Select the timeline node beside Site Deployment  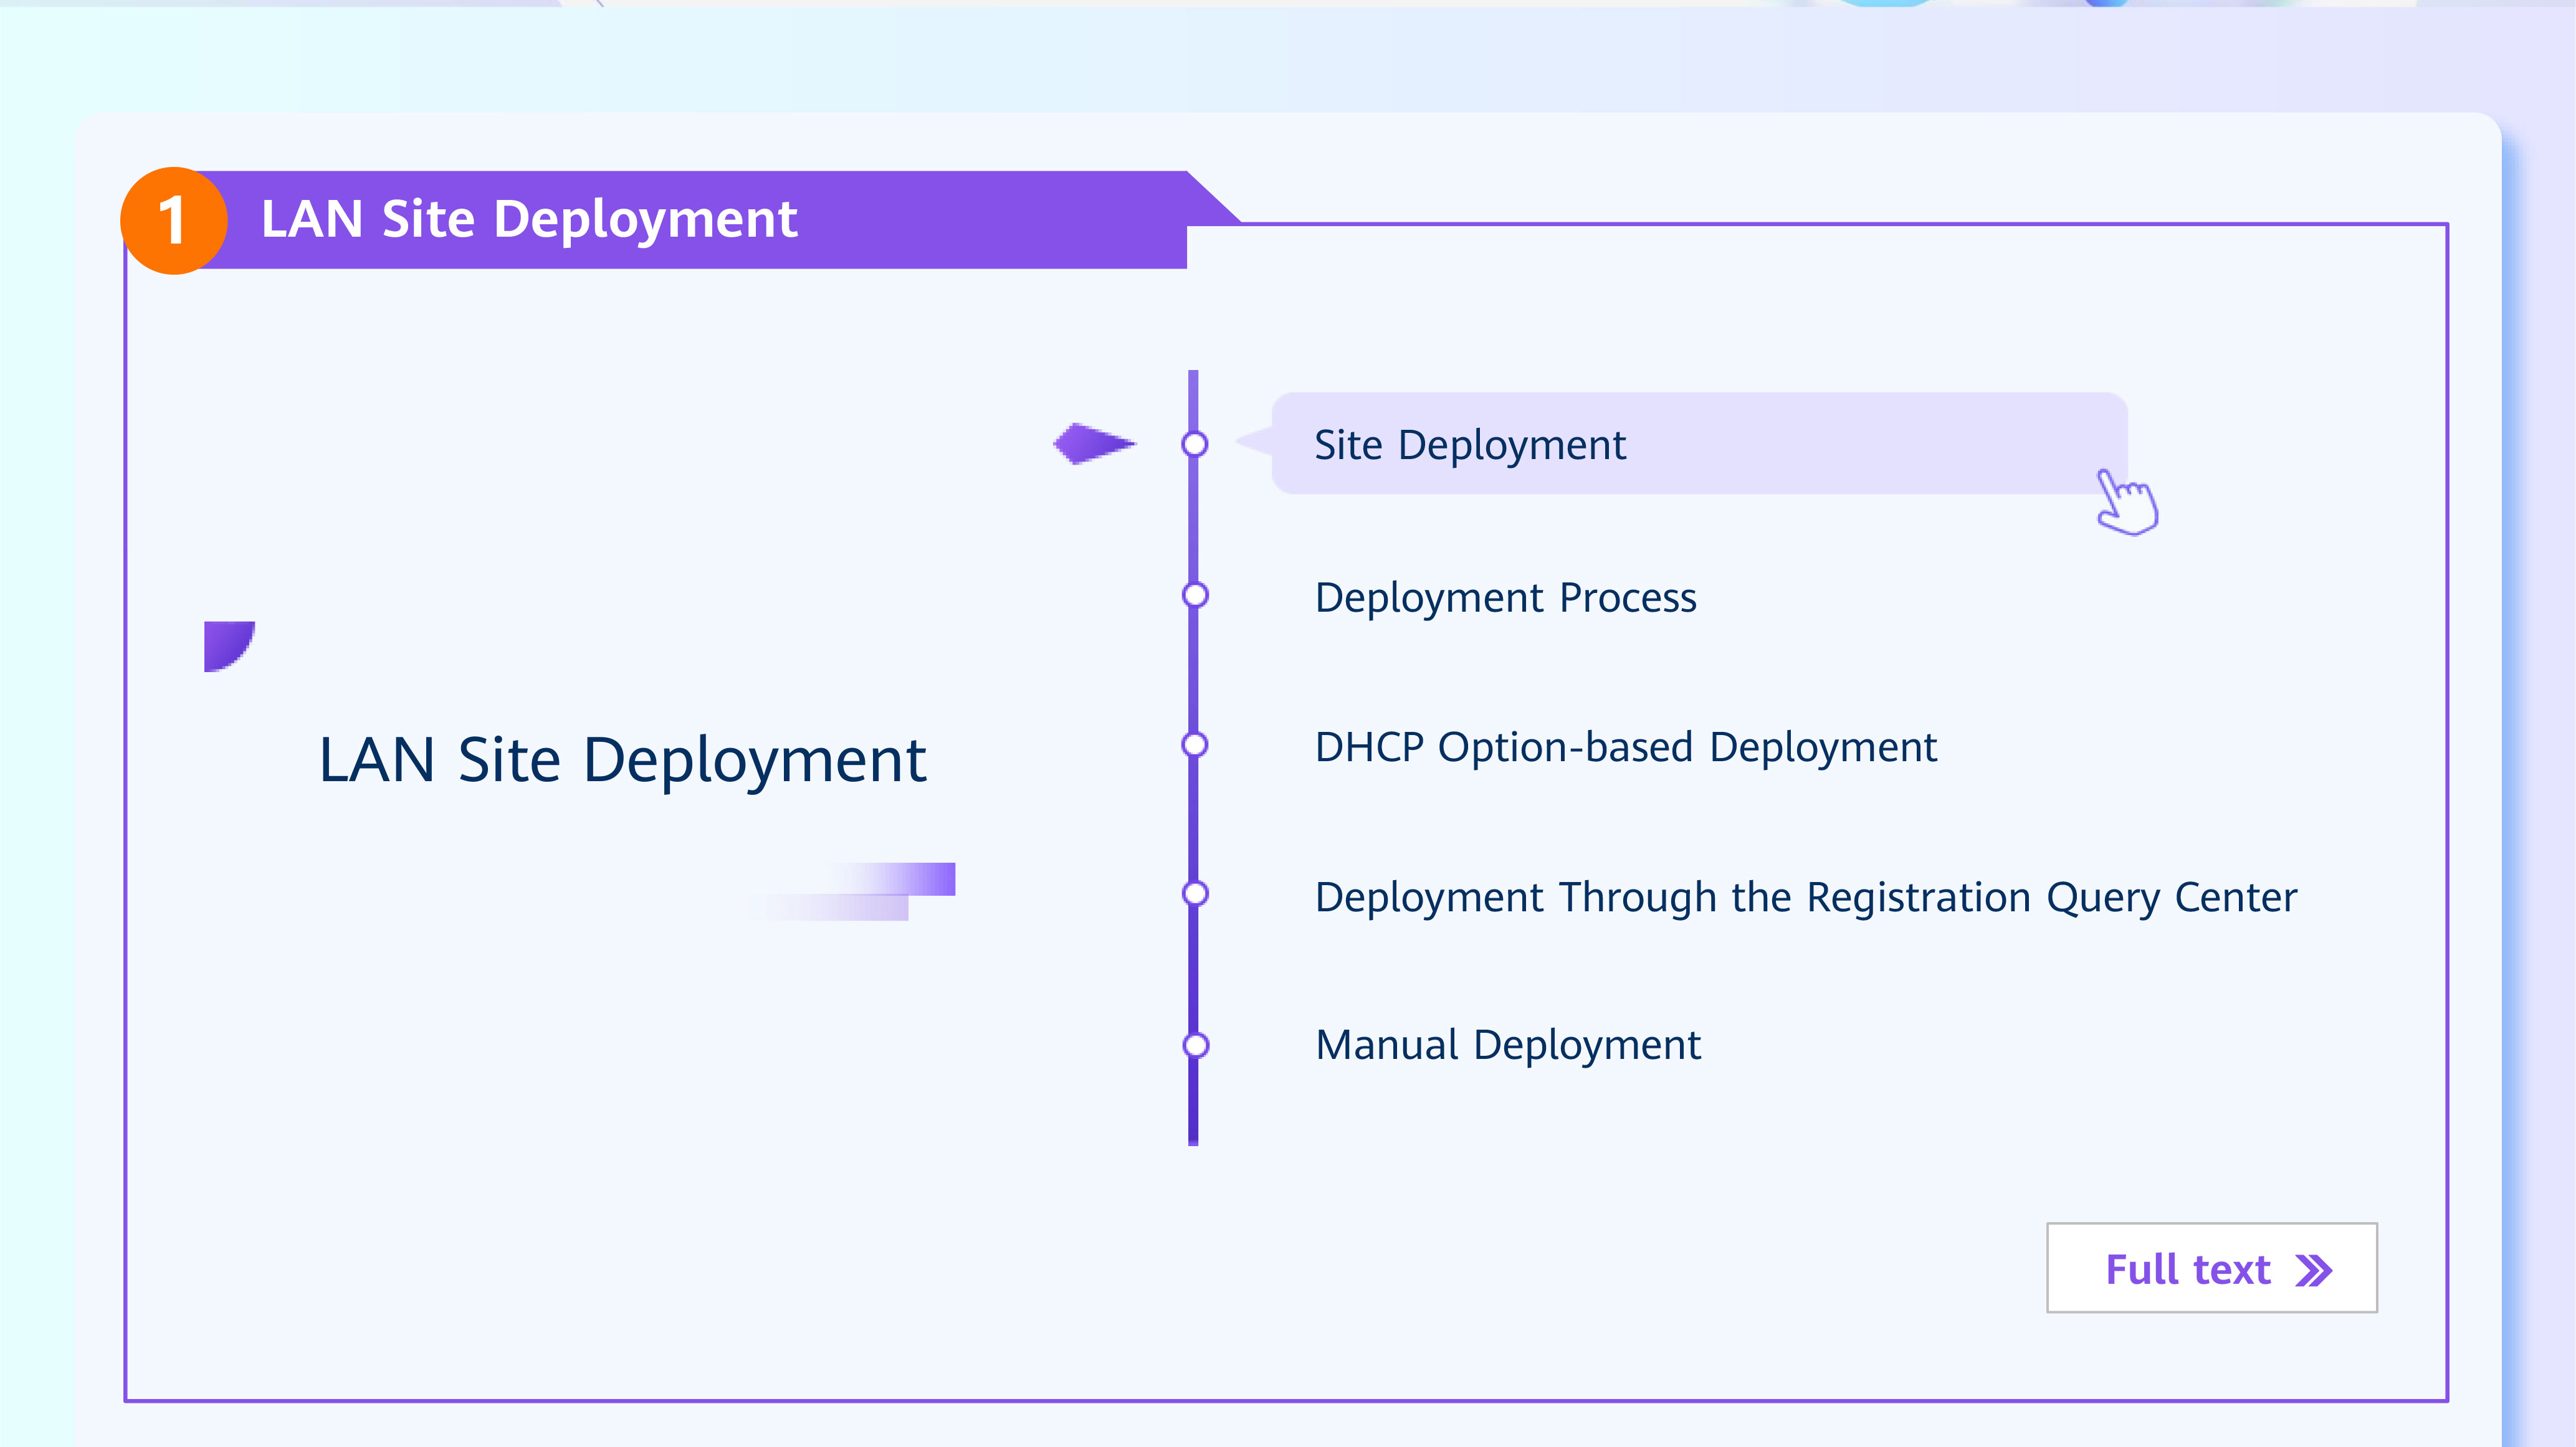click(x=1194, y=444)
